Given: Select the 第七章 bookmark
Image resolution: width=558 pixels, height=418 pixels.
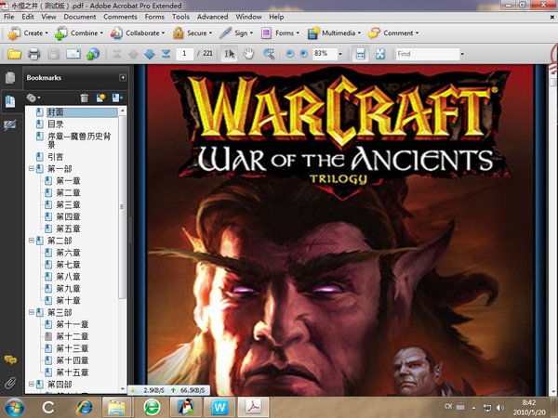Looking at the screenshot, I should click(x=68, y=265).
